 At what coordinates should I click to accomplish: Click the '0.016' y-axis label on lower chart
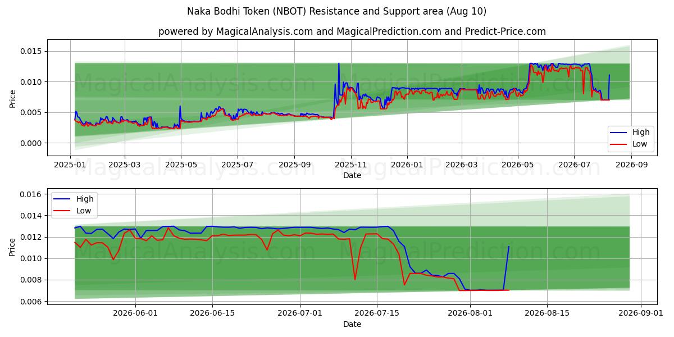(x=31, y=194)
